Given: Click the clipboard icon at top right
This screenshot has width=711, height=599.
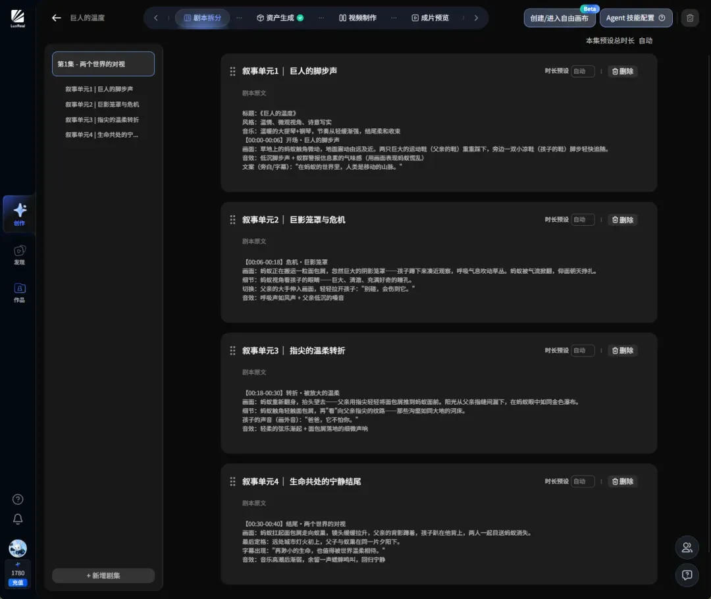Looking at the screenshot, I should (x=690, y=18).
